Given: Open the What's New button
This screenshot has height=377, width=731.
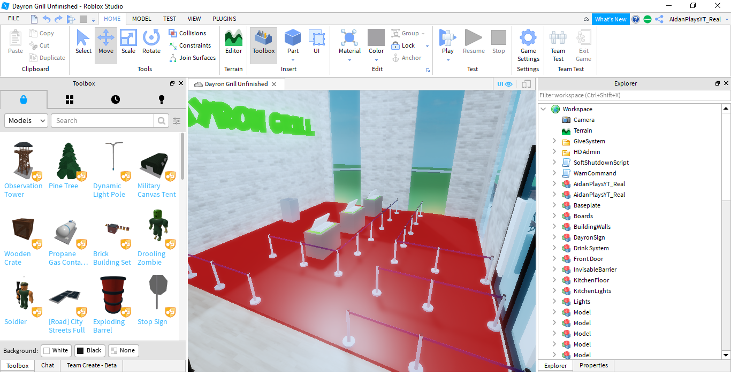Looking at the screenshot, I should (611, 19).
